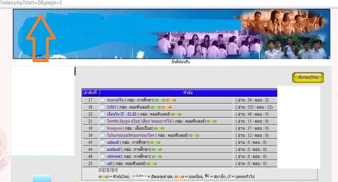Click row number 17 cell
The image size is (338, 182).
[90, 100]
